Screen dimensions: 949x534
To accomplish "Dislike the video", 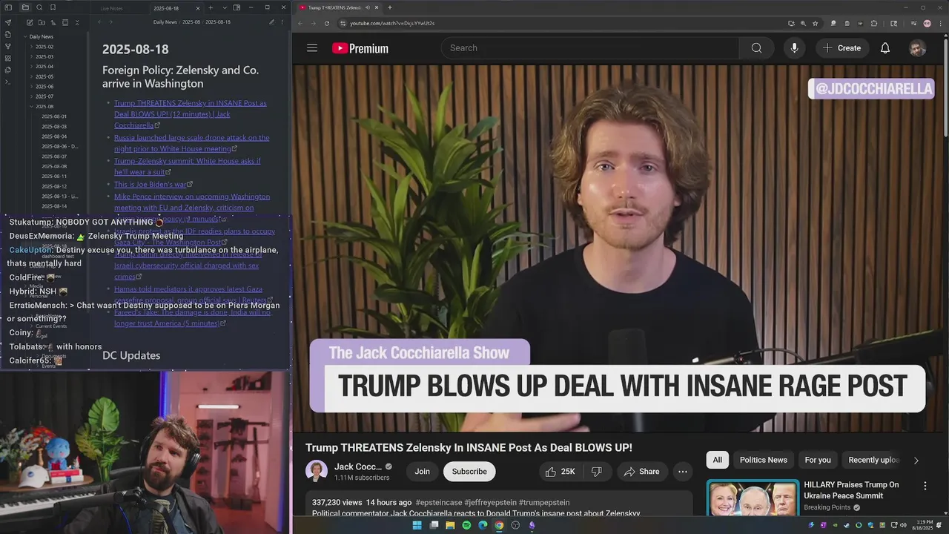I will click(596, 472).
